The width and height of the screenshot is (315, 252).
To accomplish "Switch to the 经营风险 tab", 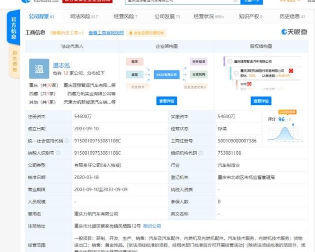I will 125,16.
